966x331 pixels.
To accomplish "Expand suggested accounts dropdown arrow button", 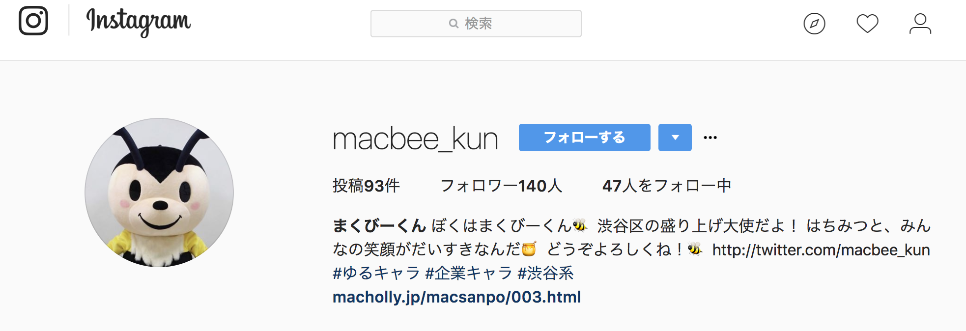I will click(675, 138).
